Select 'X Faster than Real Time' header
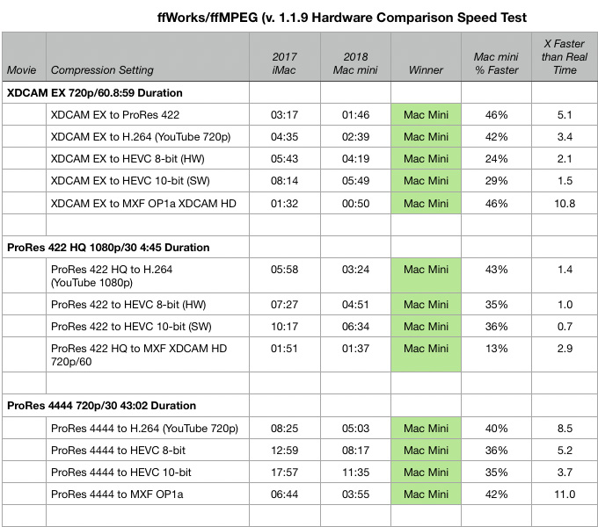The image size is (598, 527). (x=565, y=56)
